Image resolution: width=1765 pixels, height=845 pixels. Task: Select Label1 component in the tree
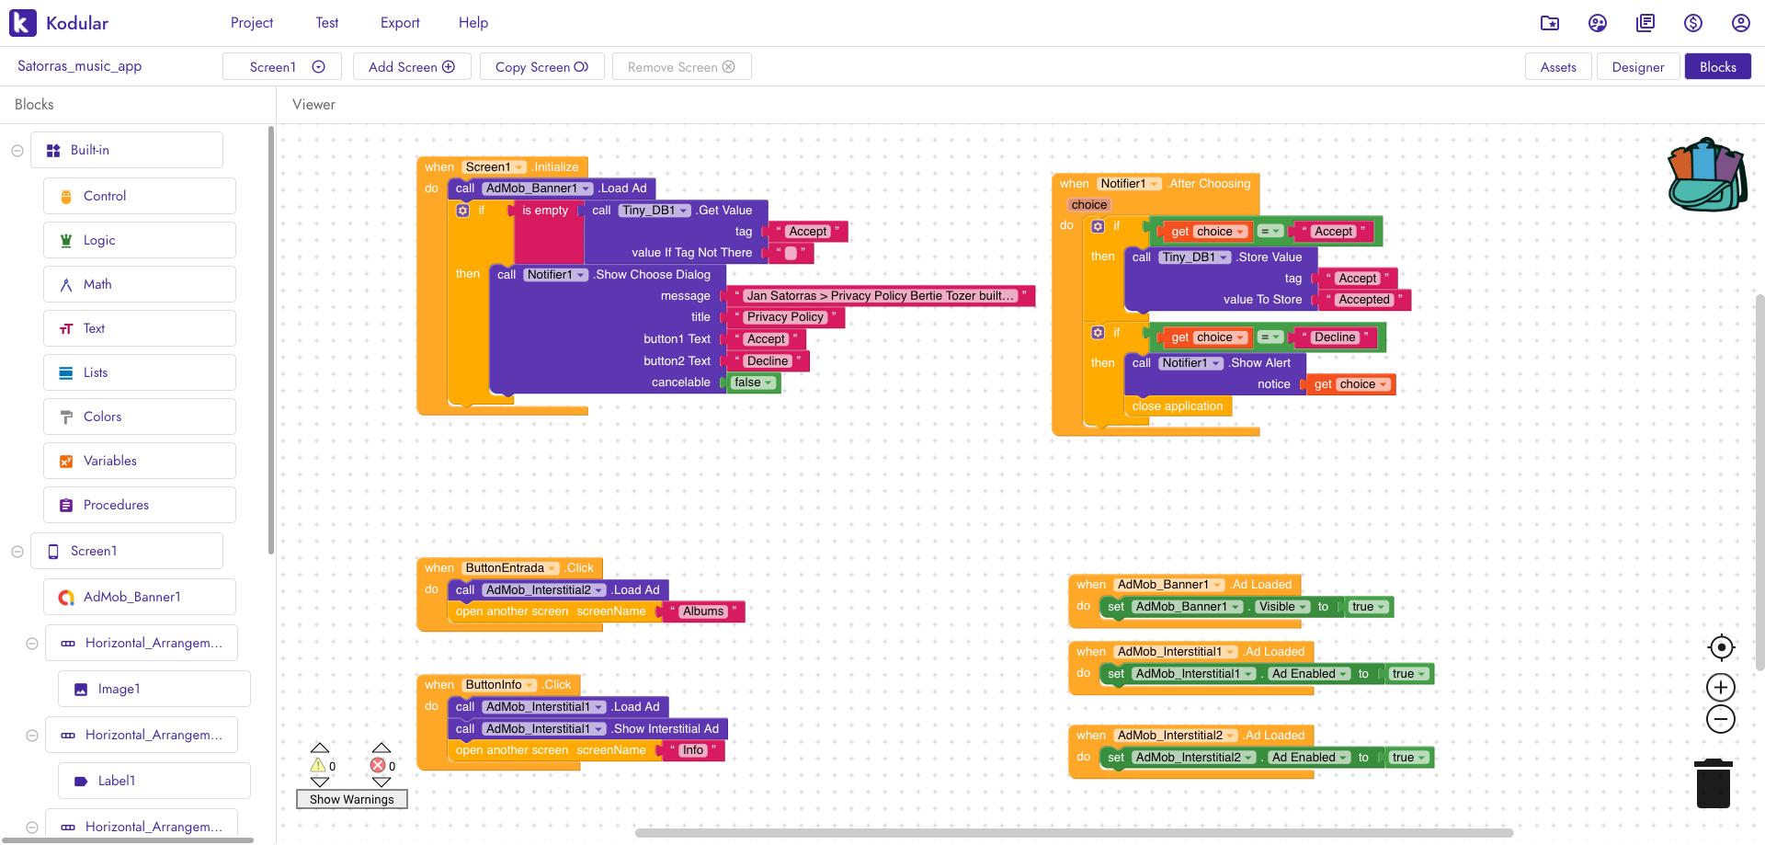154,781
